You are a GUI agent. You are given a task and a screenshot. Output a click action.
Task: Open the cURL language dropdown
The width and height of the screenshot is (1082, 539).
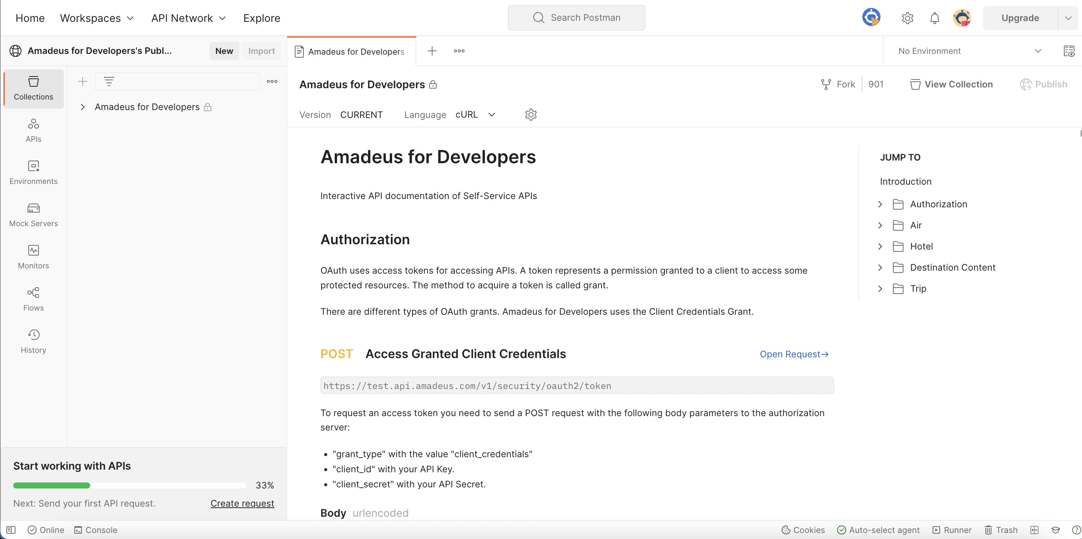[x=476, y=115]
